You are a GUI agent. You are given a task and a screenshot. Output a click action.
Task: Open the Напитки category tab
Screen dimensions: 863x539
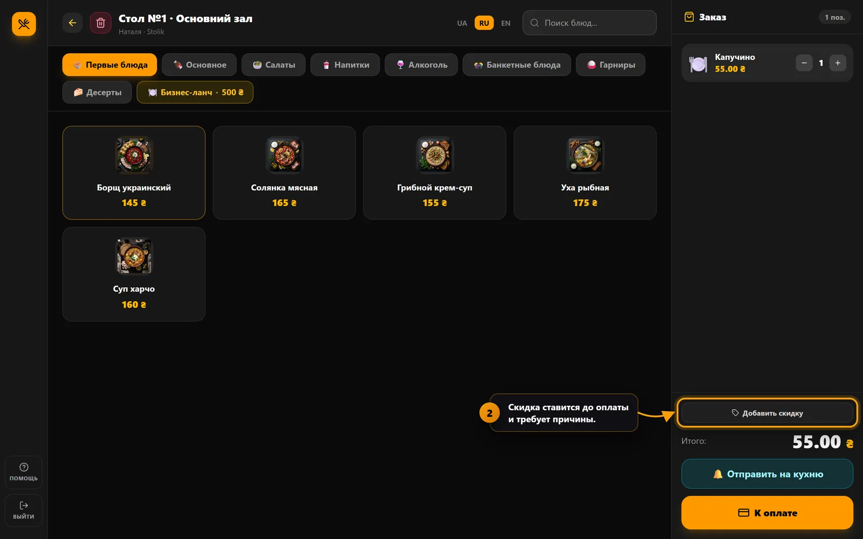pyautogui.click(x=345, y=65)
